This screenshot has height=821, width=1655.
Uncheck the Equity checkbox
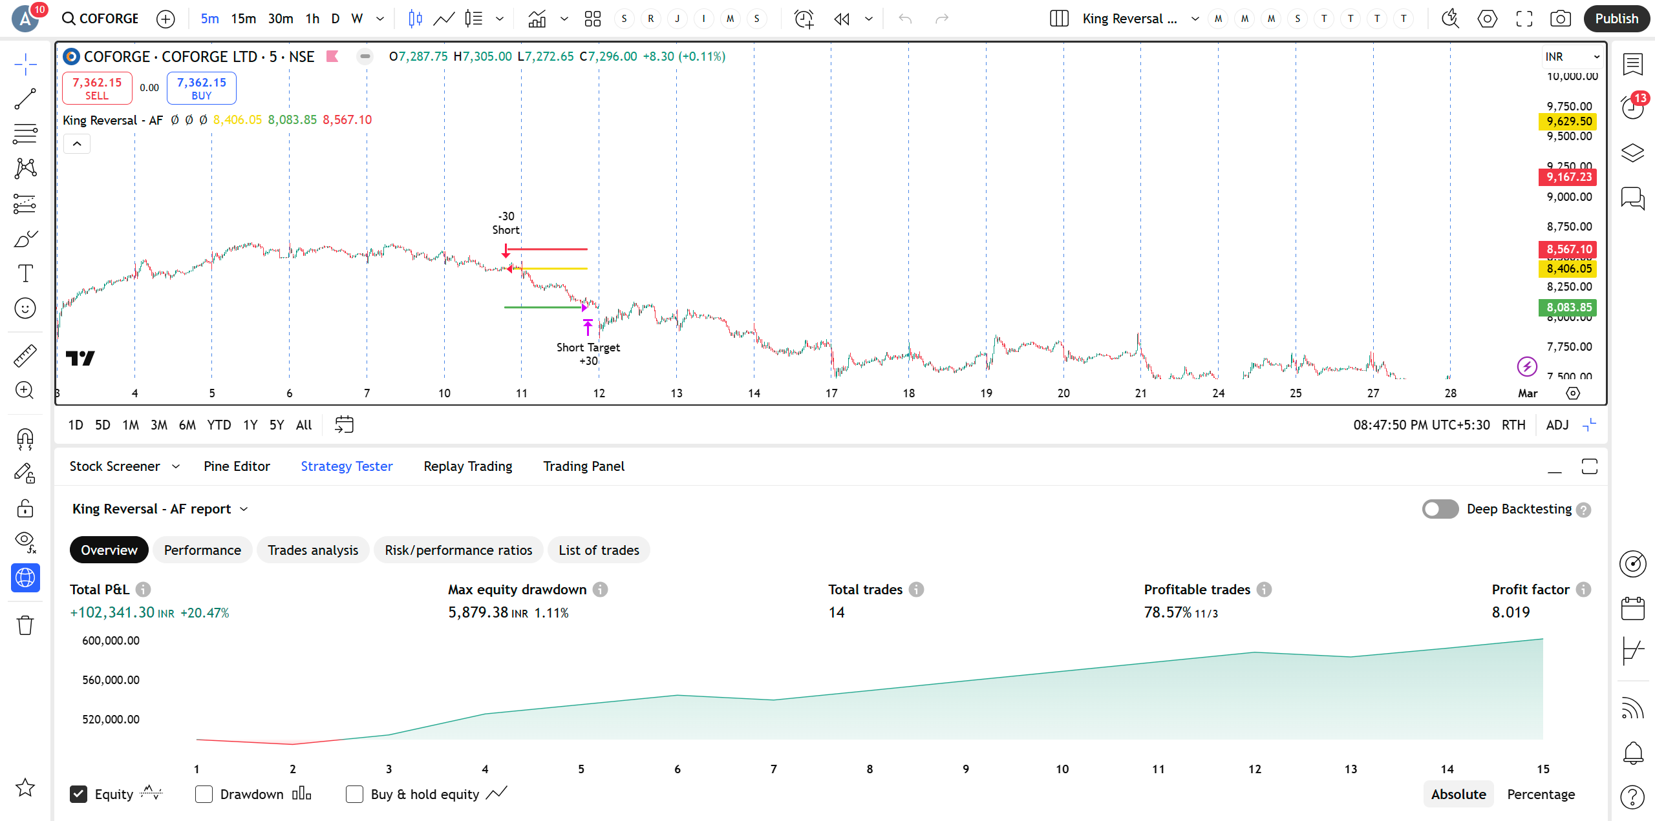click(x=78, y=795)
